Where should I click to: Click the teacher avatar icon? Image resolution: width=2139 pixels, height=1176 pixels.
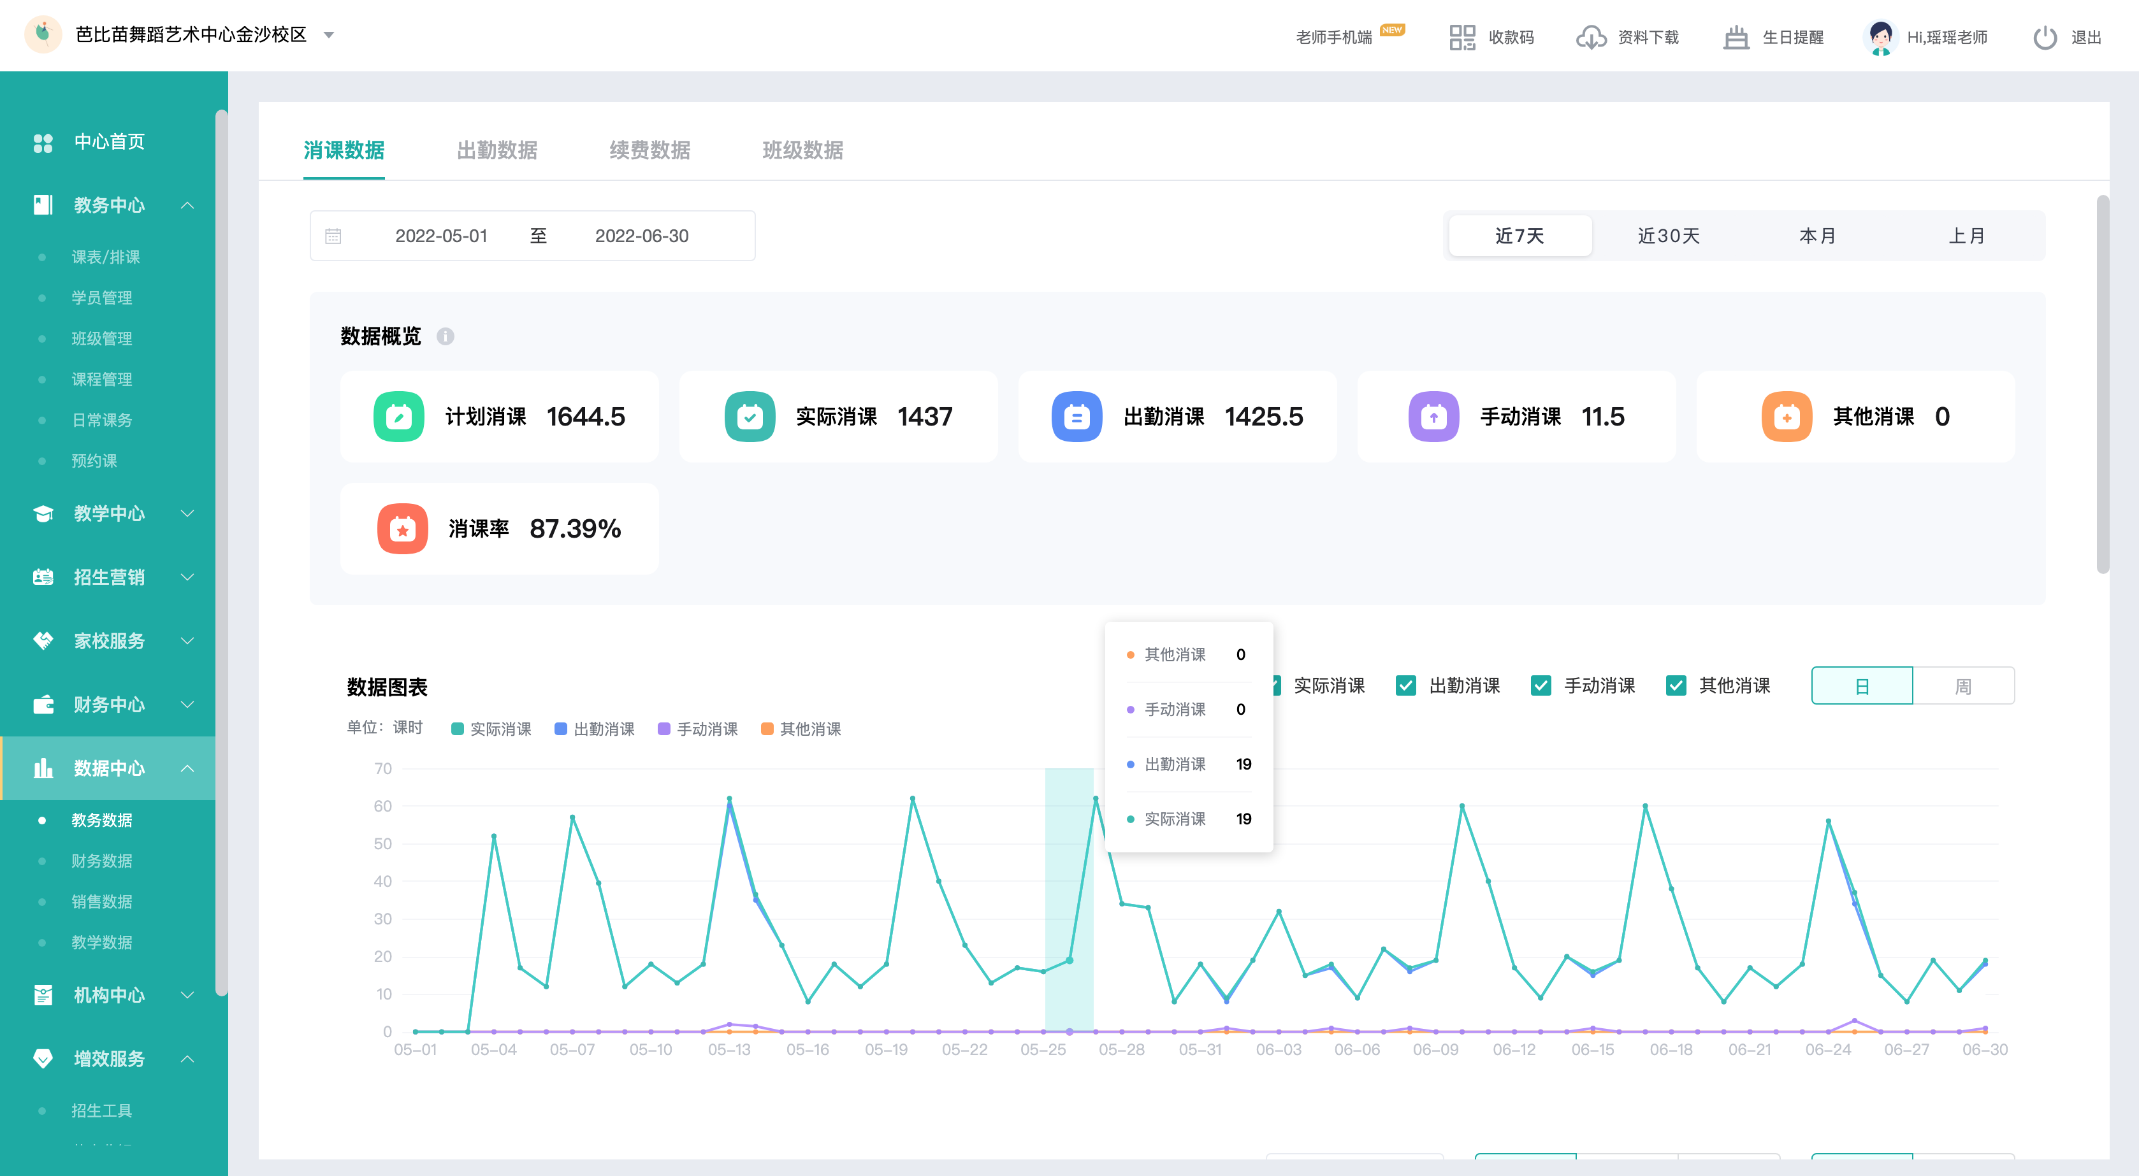(x=1881, y=38)
